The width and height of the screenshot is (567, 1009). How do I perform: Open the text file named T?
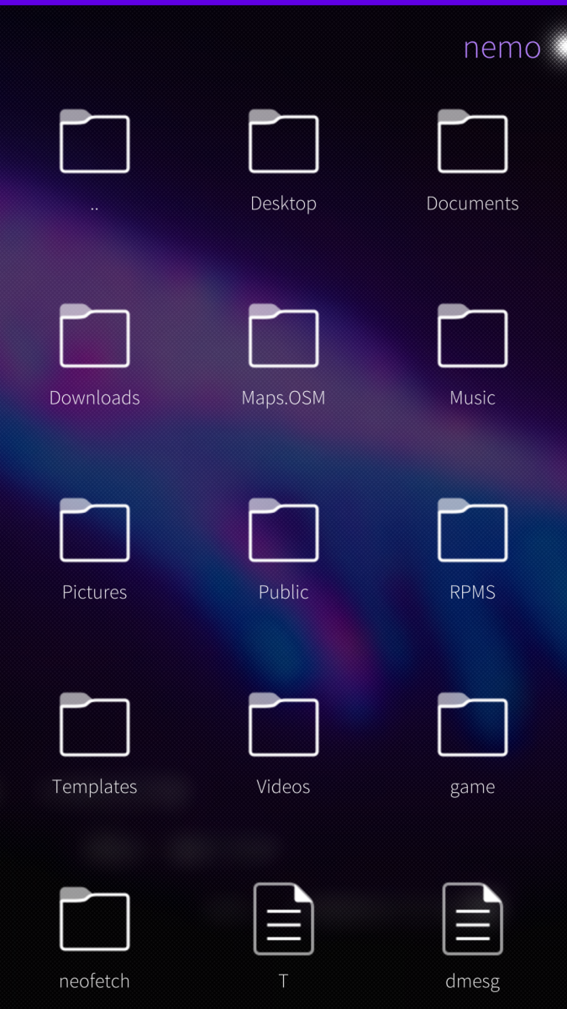click(283, 919)
